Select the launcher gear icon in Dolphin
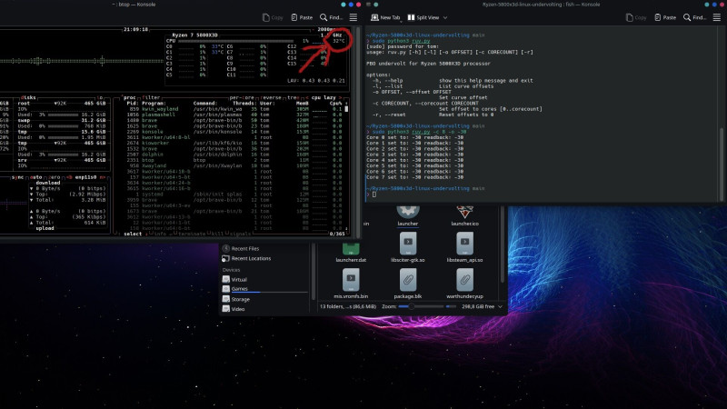 (408, 212)
